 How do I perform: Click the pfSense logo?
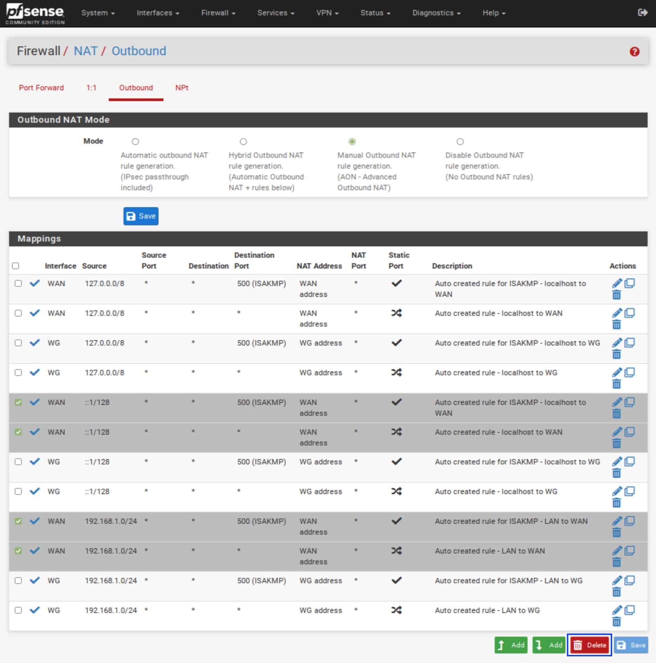(35, 14)
